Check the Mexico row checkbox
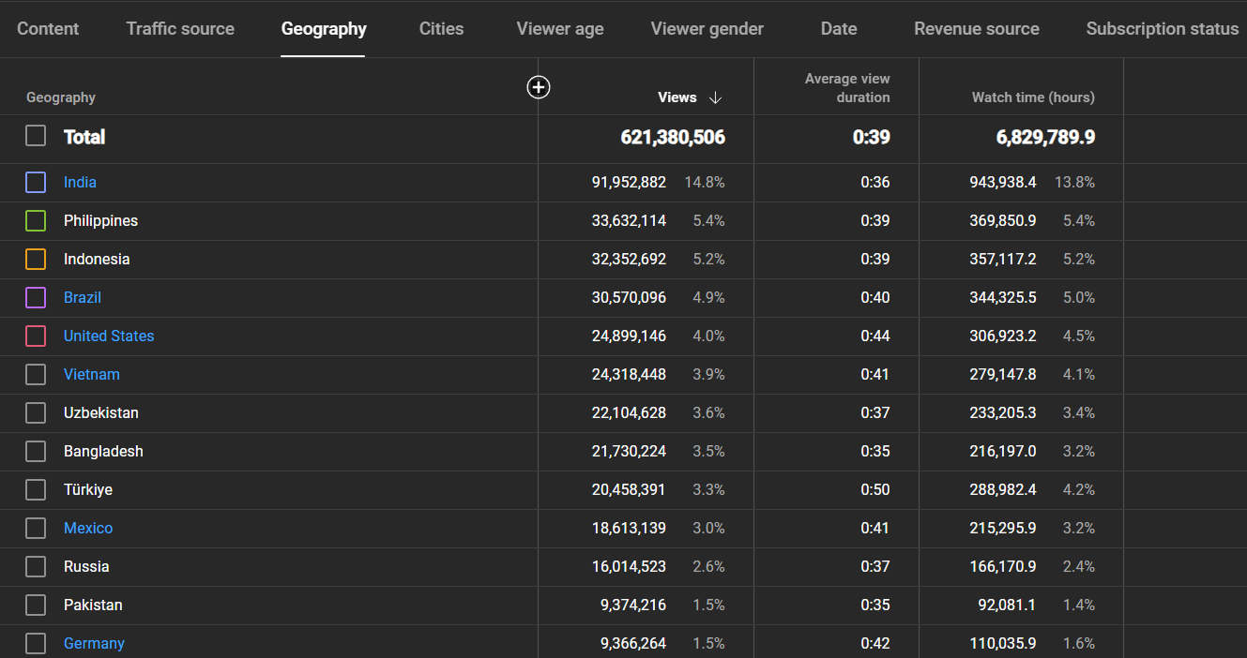 coord(36,528)
